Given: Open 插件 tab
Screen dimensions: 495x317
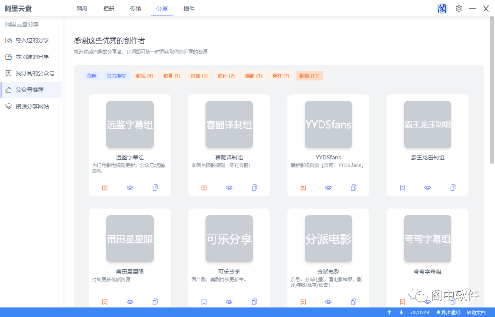Looking at the screenshot, I should tap(189, 9).
